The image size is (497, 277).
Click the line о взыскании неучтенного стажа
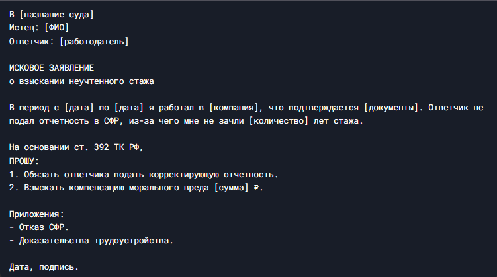81,81
